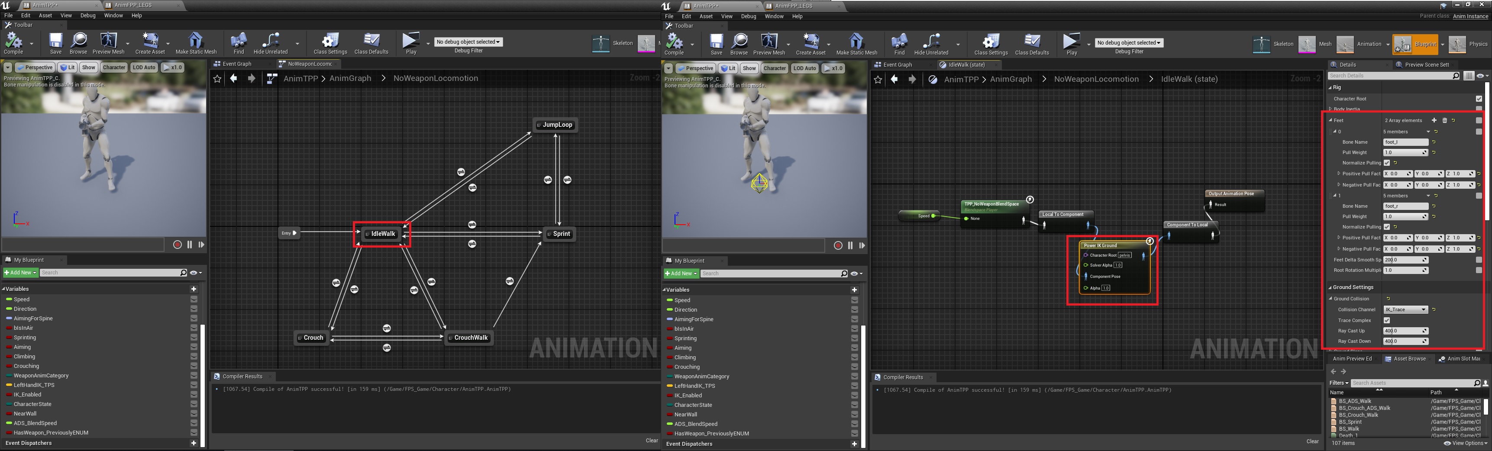
Task: Click the Ray Cast Up value field
Action: click(x=1404, y=331)
